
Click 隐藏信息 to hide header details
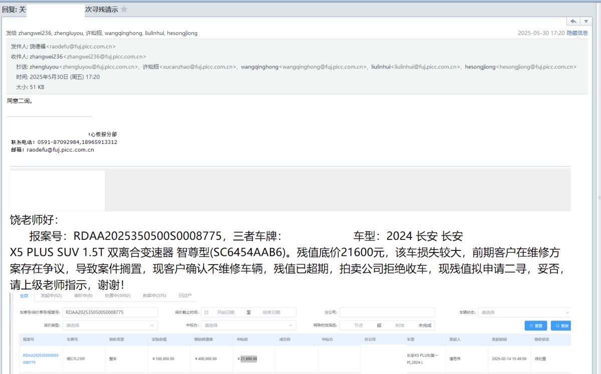[577, 33]
